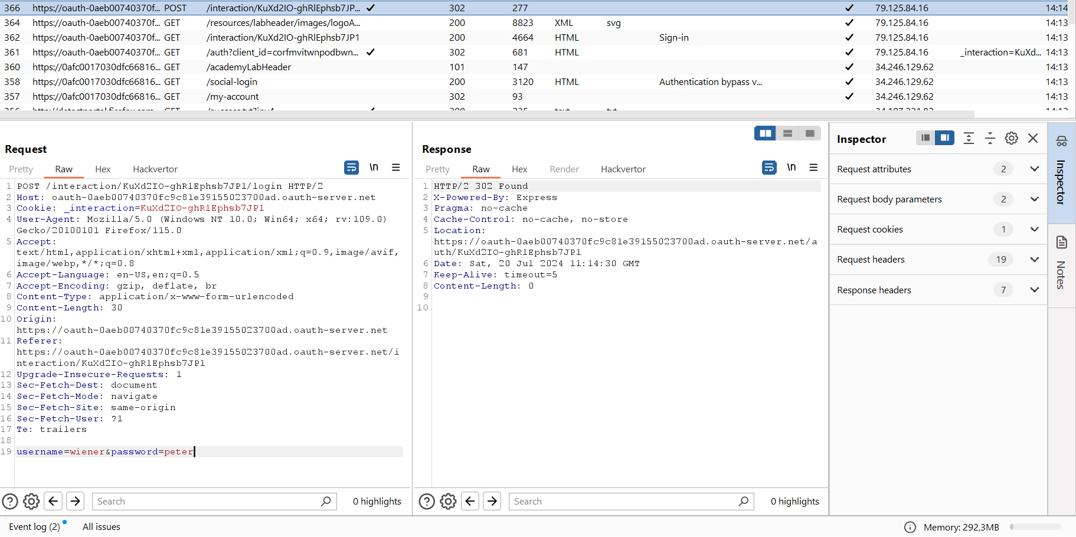Click Response headers count badge 7
The height and width of the screenshot is (537, 1076).
(x=1003, y=290)
